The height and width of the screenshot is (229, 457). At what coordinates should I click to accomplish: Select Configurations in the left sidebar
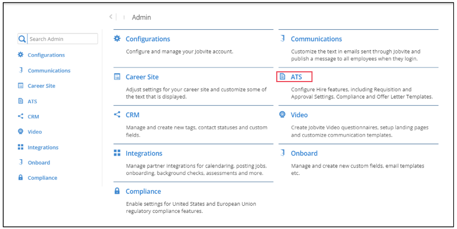[46, 55]
